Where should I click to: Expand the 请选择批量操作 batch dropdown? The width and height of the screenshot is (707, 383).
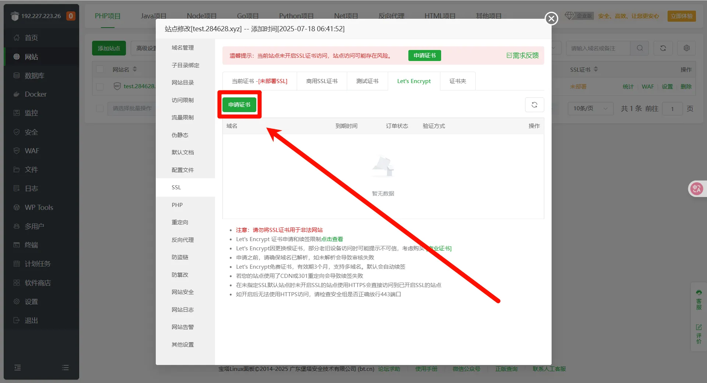click(132, 108)
